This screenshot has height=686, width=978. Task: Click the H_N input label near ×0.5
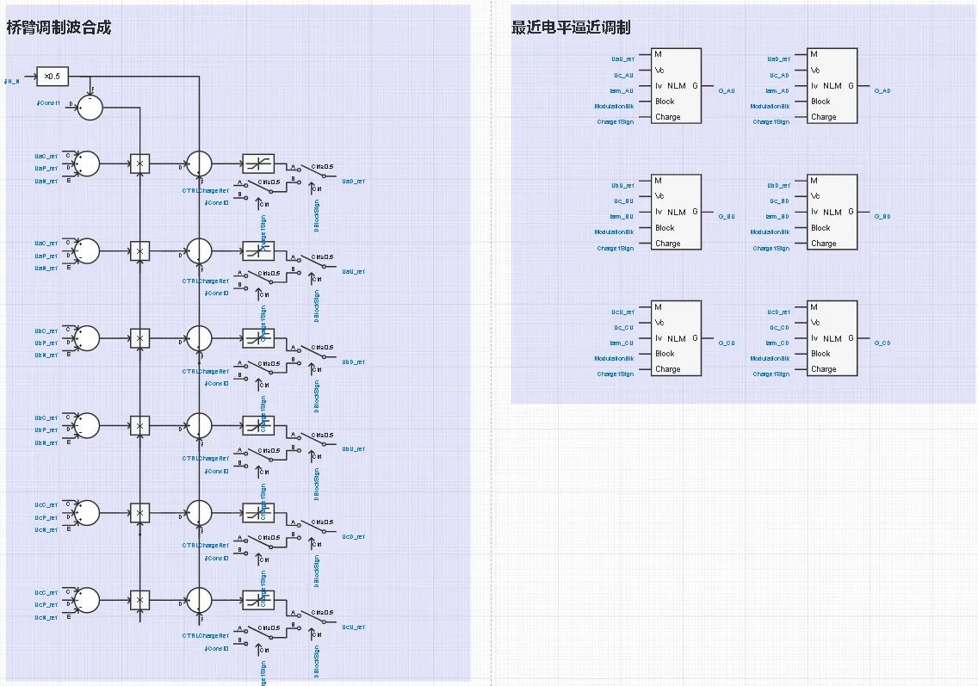(x=12, y=80)
